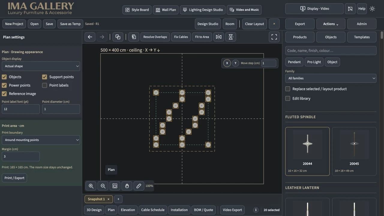The image size is (384, 216).
Task: Expand the Family All families dropdown
Action: click(331, 78)
